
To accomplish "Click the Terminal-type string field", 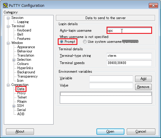I will 129,56.
